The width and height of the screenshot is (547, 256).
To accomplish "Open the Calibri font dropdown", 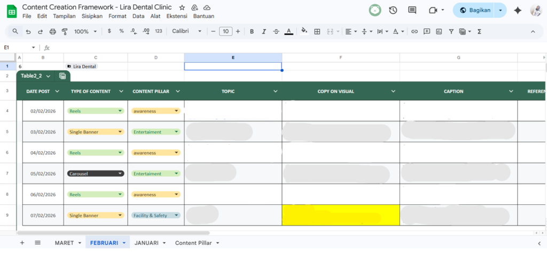I will click(x=187, y=31).
